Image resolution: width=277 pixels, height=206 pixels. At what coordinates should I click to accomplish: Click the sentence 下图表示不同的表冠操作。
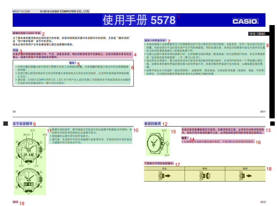tap(159, 163)
